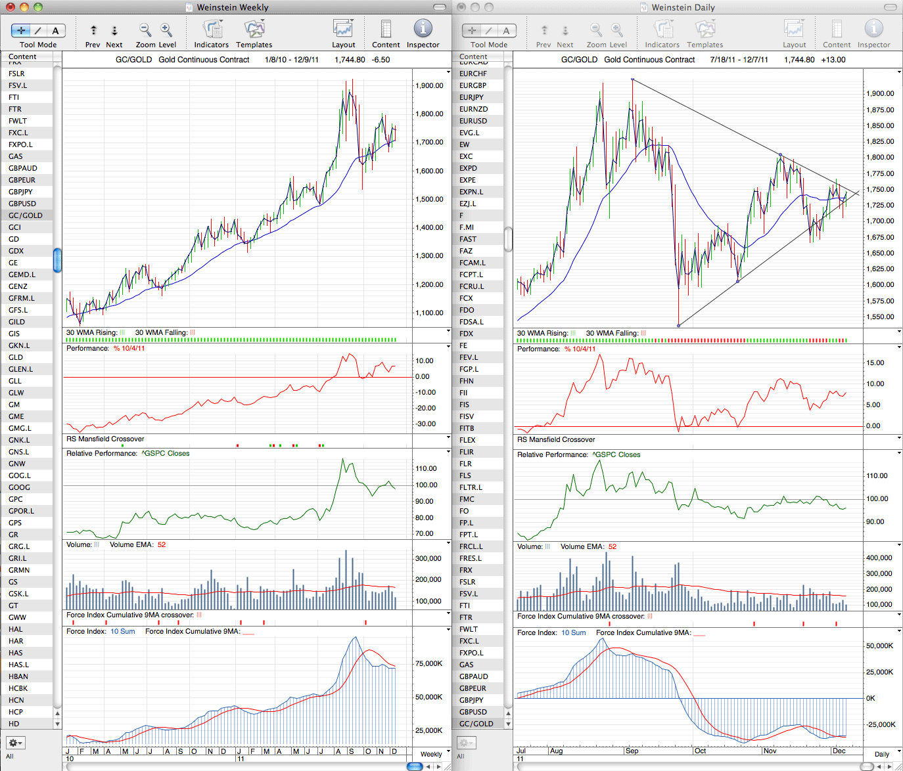Select GOOG in Weekly symbol list

pos(26,487)
